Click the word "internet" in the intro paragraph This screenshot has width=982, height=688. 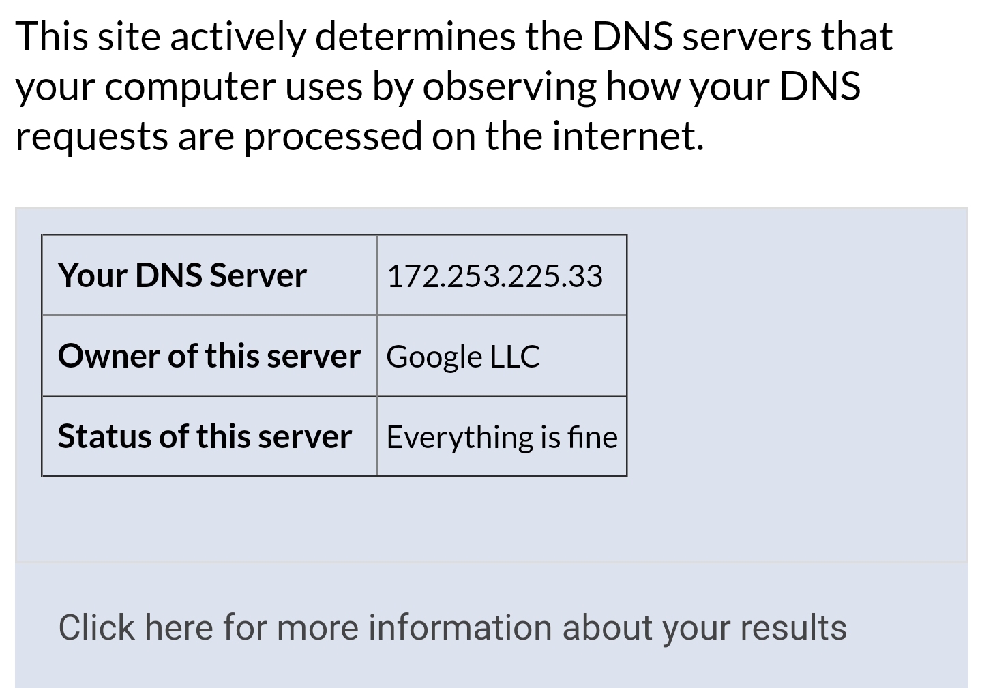[x=627, y=136]
